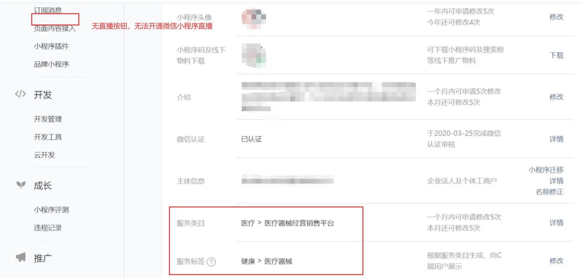Click the 开发 code brackets icon
The image size is (581, 278).
(x=20, y=94)
